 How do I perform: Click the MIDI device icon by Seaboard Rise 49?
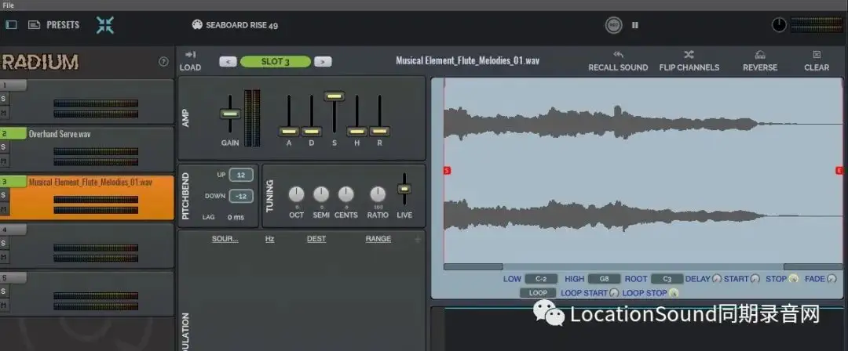tap(197, 25)
